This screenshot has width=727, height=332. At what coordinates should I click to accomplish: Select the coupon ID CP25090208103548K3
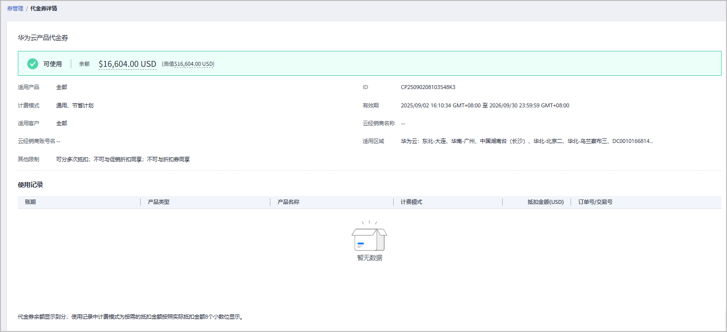pos(428,87)
